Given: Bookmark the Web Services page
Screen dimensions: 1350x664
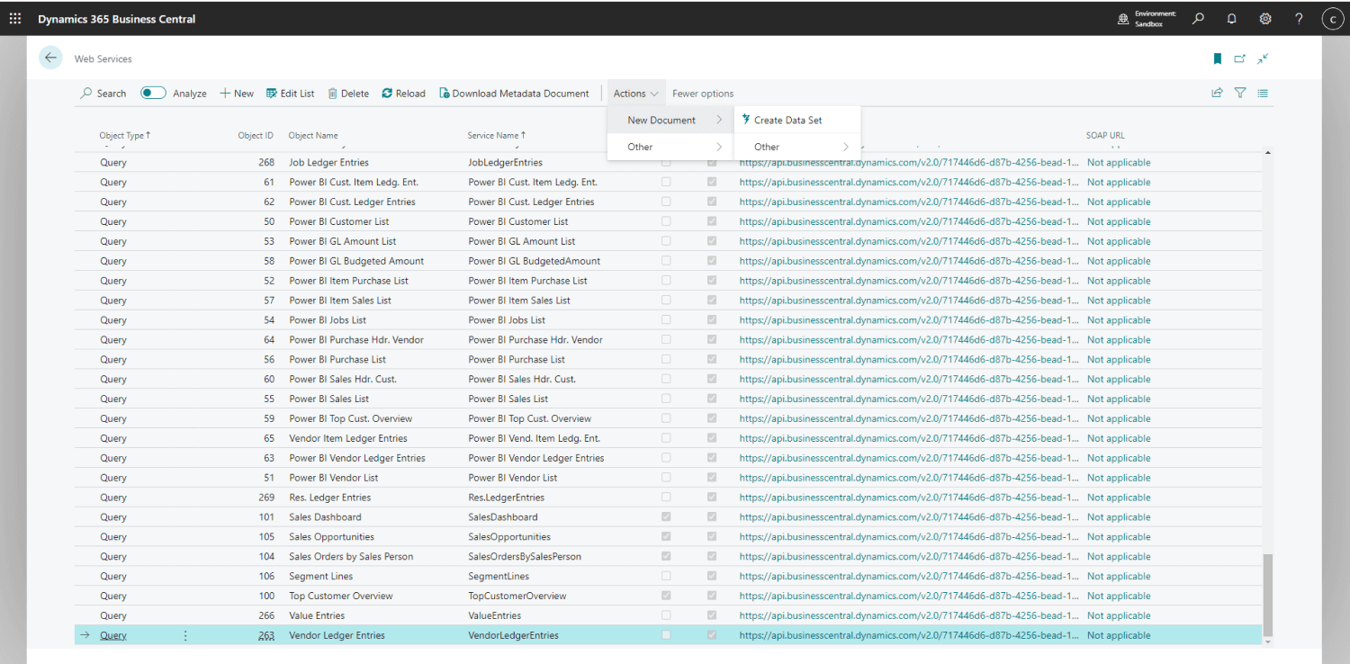Looking at the screenshot, I should pos(1217,58).
